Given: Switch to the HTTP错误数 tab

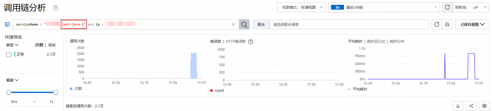Looking at the screenshot, I should click(x=236, y=42).
